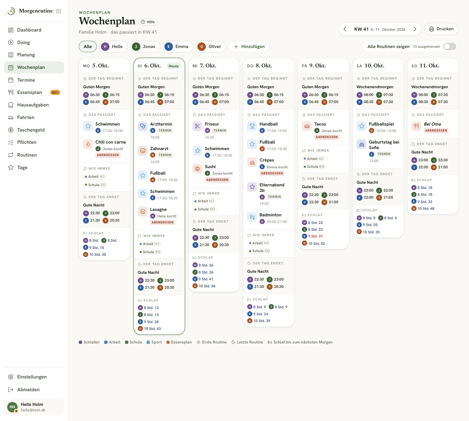Open Helle Holm account menu
This screenshot has width=469, height=421.
(34, 407)
